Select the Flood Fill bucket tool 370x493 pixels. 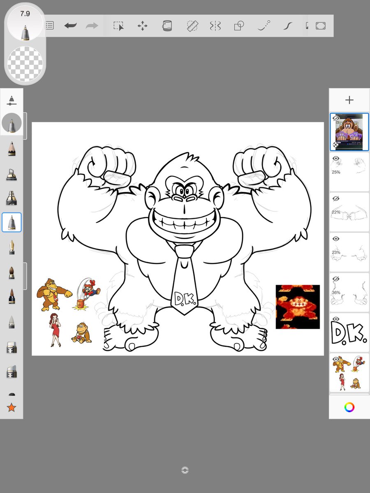pyautogui.click(x=166, y=26)
